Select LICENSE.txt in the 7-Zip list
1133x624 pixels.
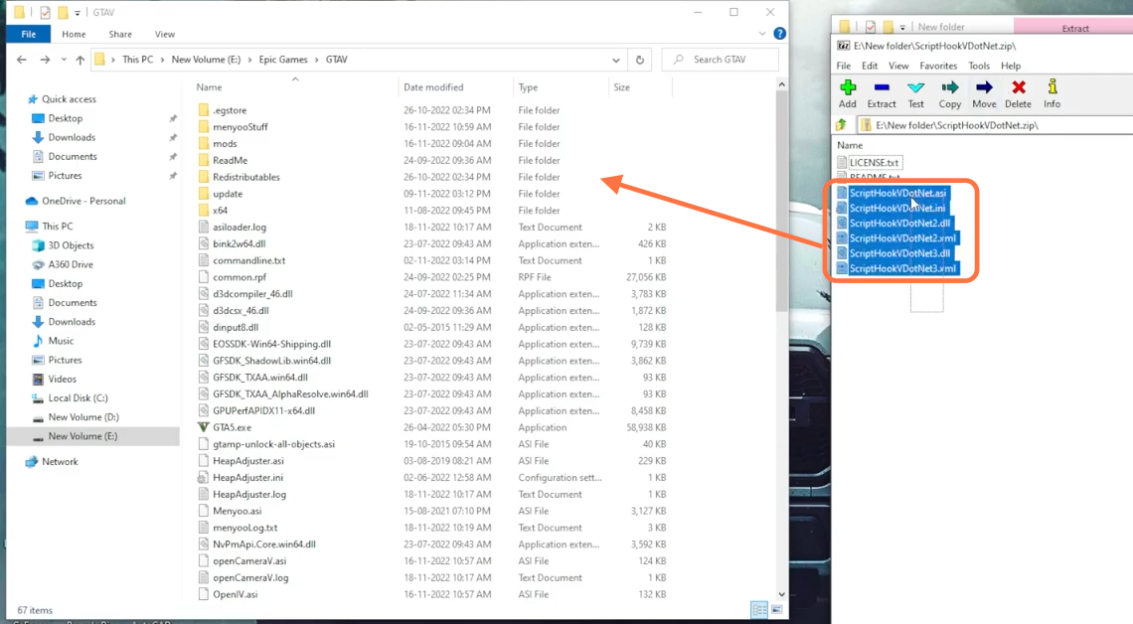(874, 163)
